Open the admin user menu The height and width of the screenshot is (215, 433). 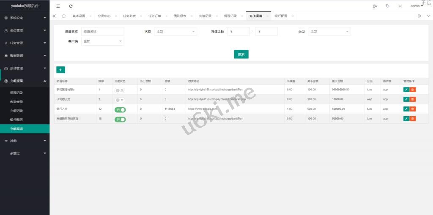point(417,6)
